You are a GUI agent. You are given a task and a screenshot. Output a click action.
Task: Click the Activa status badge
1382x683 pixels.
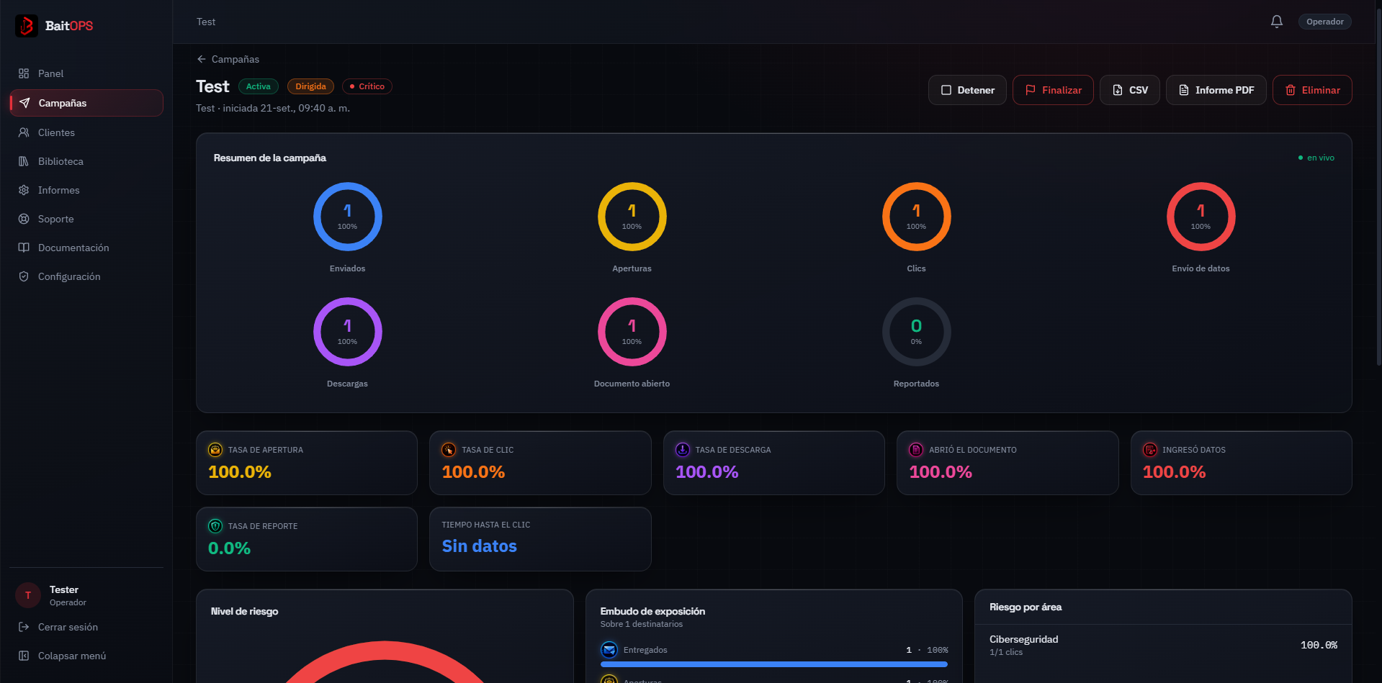[258, 86]
